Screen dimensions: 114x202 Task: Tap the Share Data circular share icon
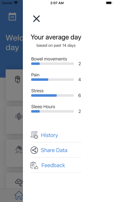pos(34,150)
